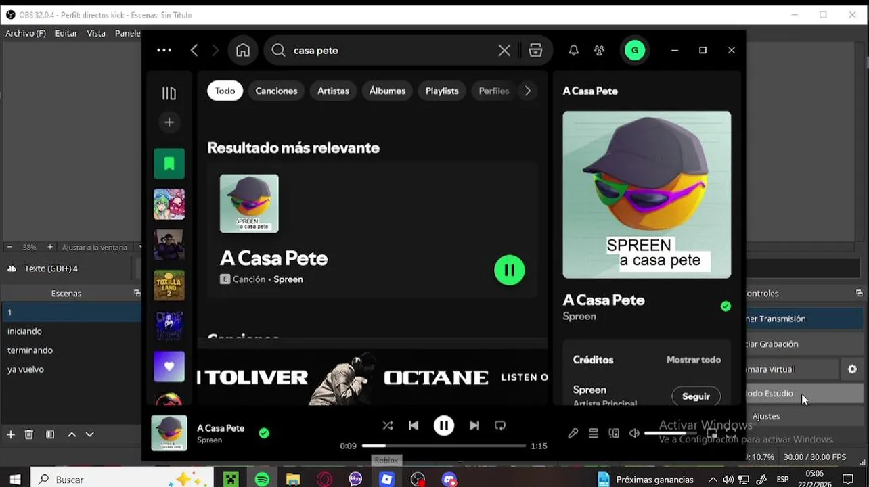Select the Perfiles filter chip

pyautogui.click(x=494, y=91)
